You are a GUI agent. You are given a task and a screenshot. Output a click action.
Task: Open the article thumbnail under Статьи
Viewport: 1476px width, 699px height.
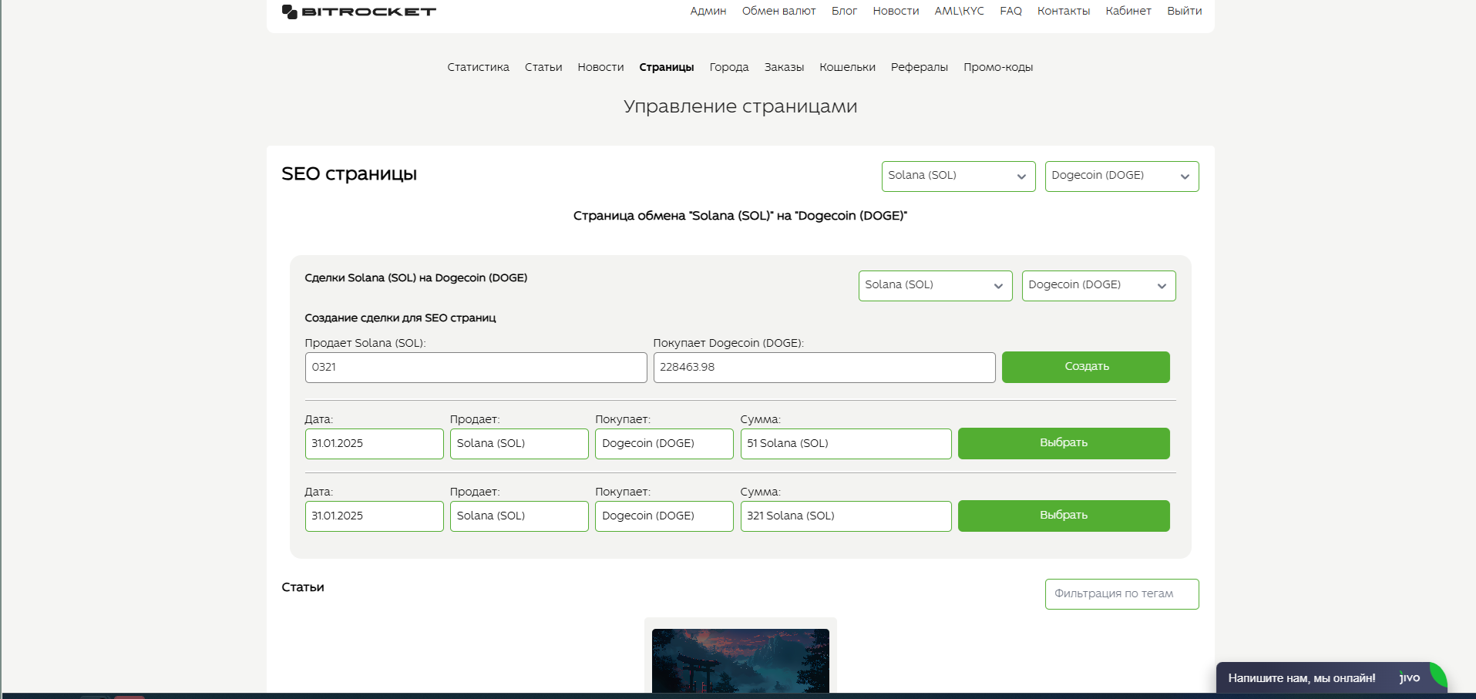click(x=740, y=660)
